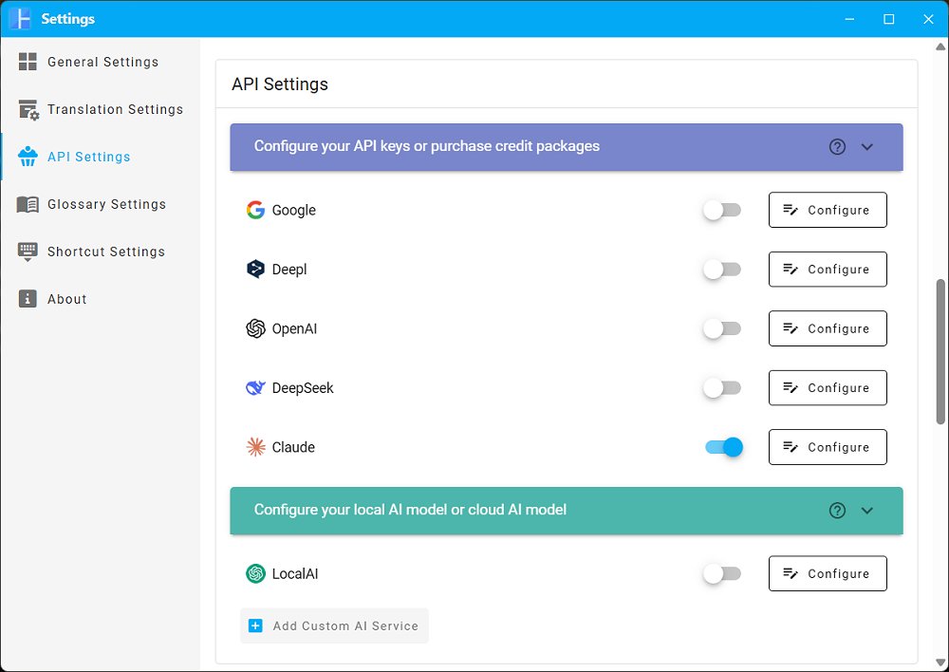Image resolution: width=949 pixels, height=672 pixels.
Task: Click the vertical scrollbar thumb
Action: click(940, 352)
